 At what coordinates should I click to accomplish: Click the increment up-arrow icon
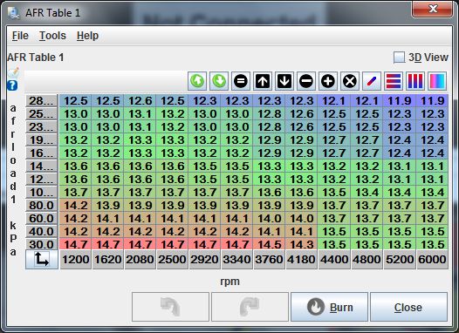point(263,81)
